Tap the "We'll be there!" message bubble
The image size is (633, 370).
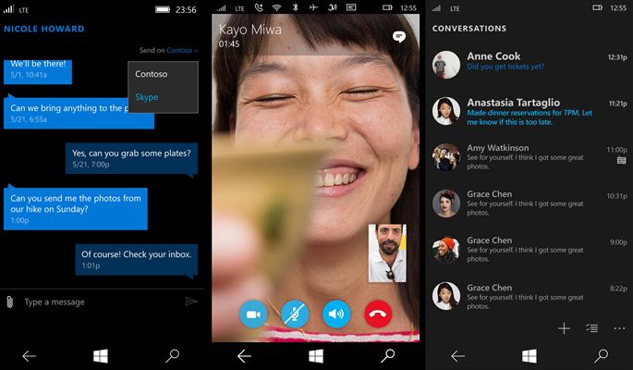point(38,72)
